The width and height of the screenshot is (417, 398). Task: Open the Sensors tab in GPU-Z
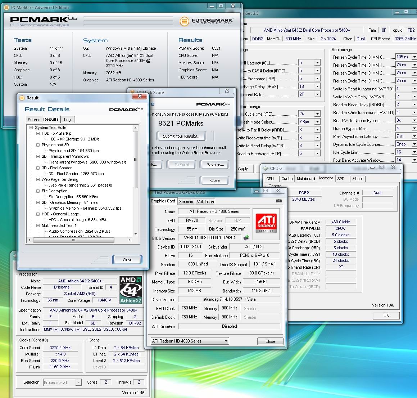pyautogui.click(x=186, y=202)
